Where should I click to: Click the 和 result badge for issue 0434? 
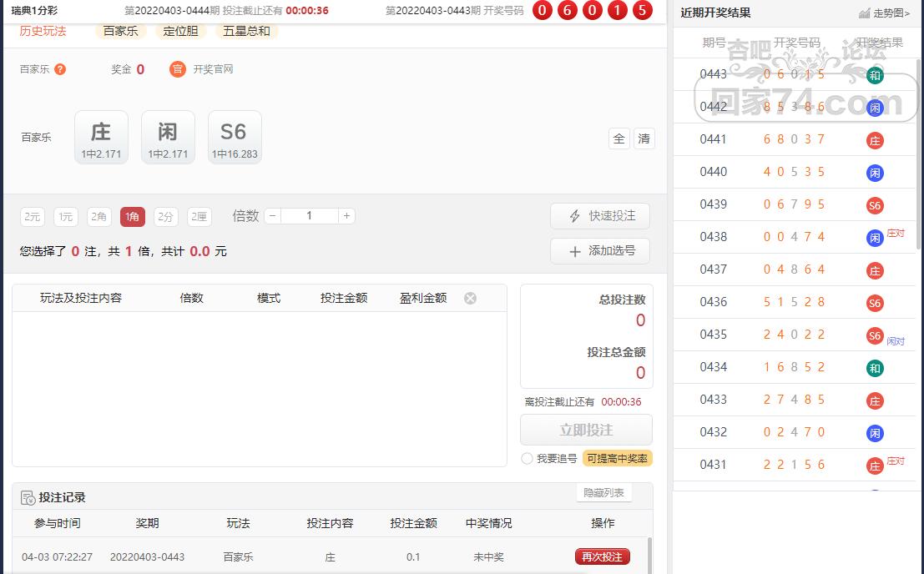coord(875,369)
